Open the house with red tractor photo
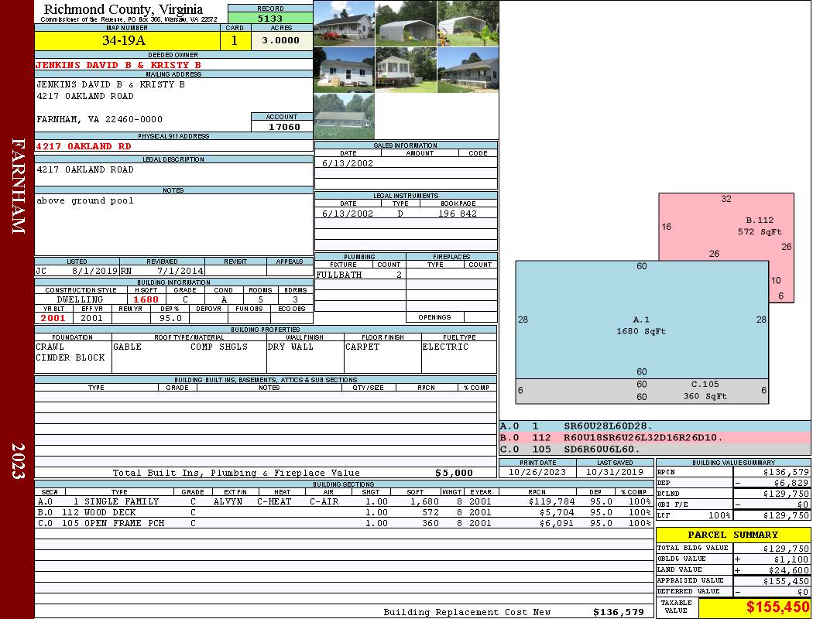813x619 pixels. [x=345, y=23]
